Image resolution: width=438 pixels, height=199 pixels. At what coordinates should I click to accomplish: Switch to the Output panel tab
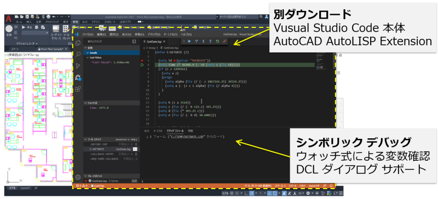coord(147,131)
